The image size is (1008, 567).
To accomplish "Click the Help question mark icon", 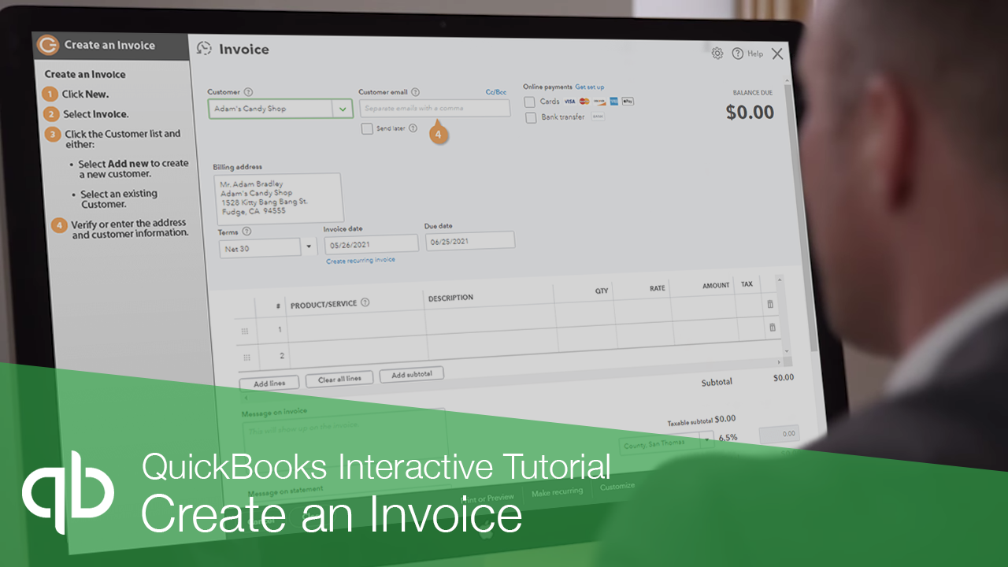I will point(739,53).
